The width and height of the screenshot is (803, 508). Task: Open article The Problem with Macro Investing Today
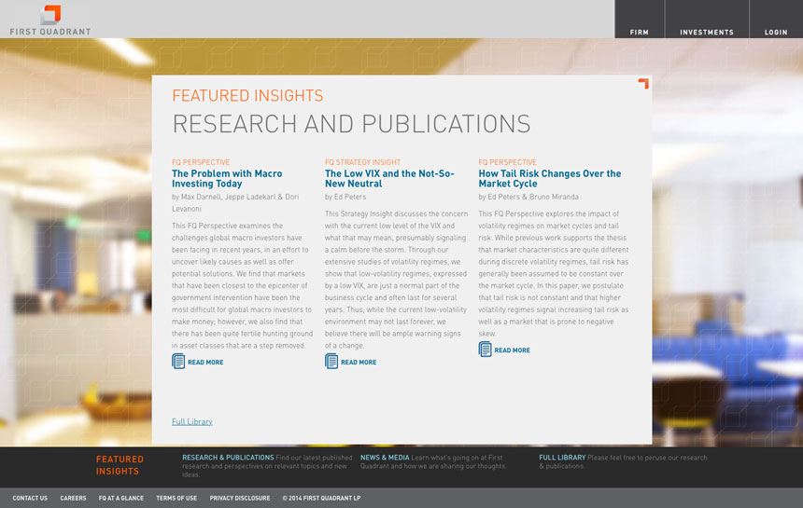[227, 178]
